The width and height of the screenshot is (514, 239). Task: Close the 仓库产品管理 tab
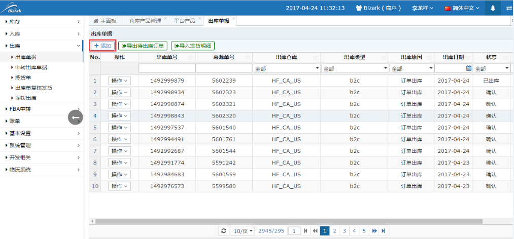click(x=165, y=18)
